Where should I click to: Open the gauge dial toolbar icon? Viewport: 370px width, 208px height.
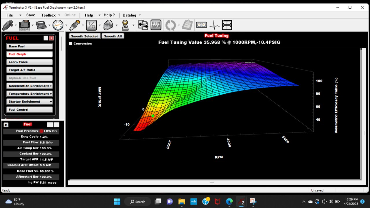[58, 25]
